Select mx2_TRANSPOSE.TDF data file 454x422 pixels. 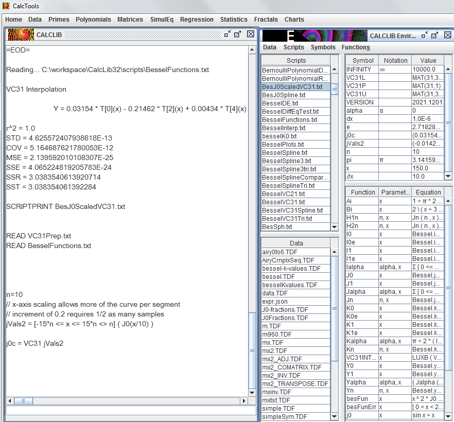tap(295, 384)
